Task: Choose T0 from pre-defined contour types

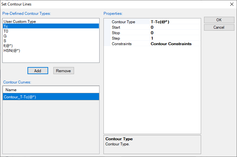Action: pyautogui.click(x=6, y=31)
